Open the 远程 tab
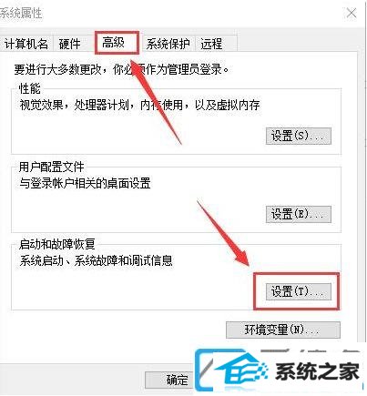 pos(211,44)
